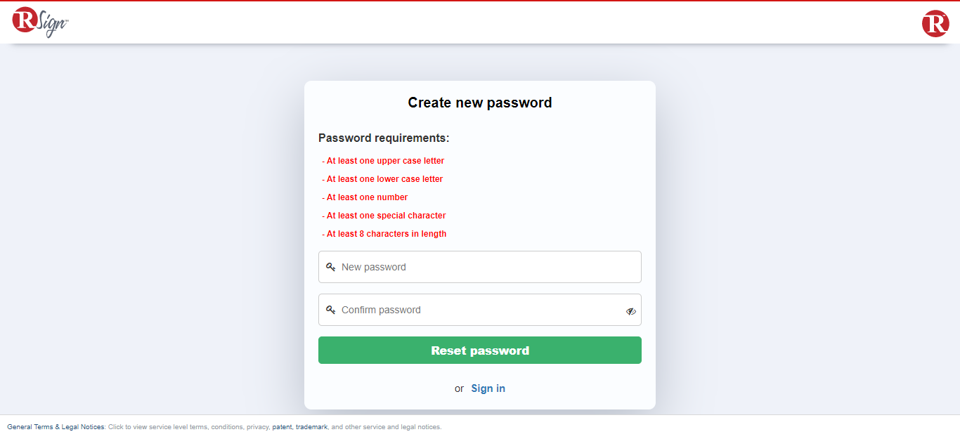Viewport: 960px width, 439px height.
Task: Open General Terms & Legal Notices
Action: click(x=56, y=427)
